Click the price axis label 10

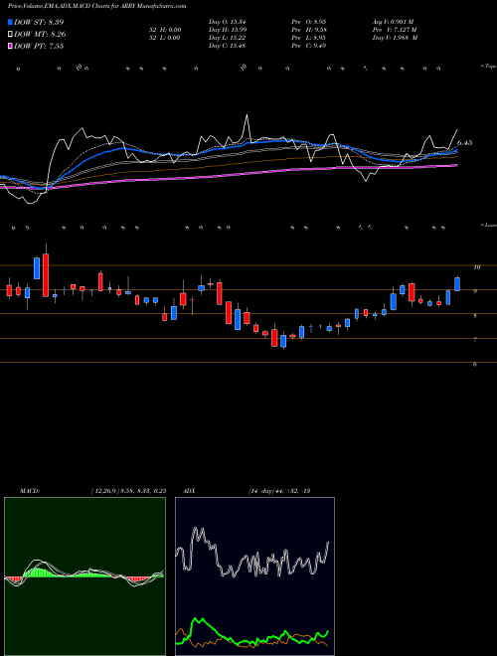pyautogui.click(x=476, y=267)
